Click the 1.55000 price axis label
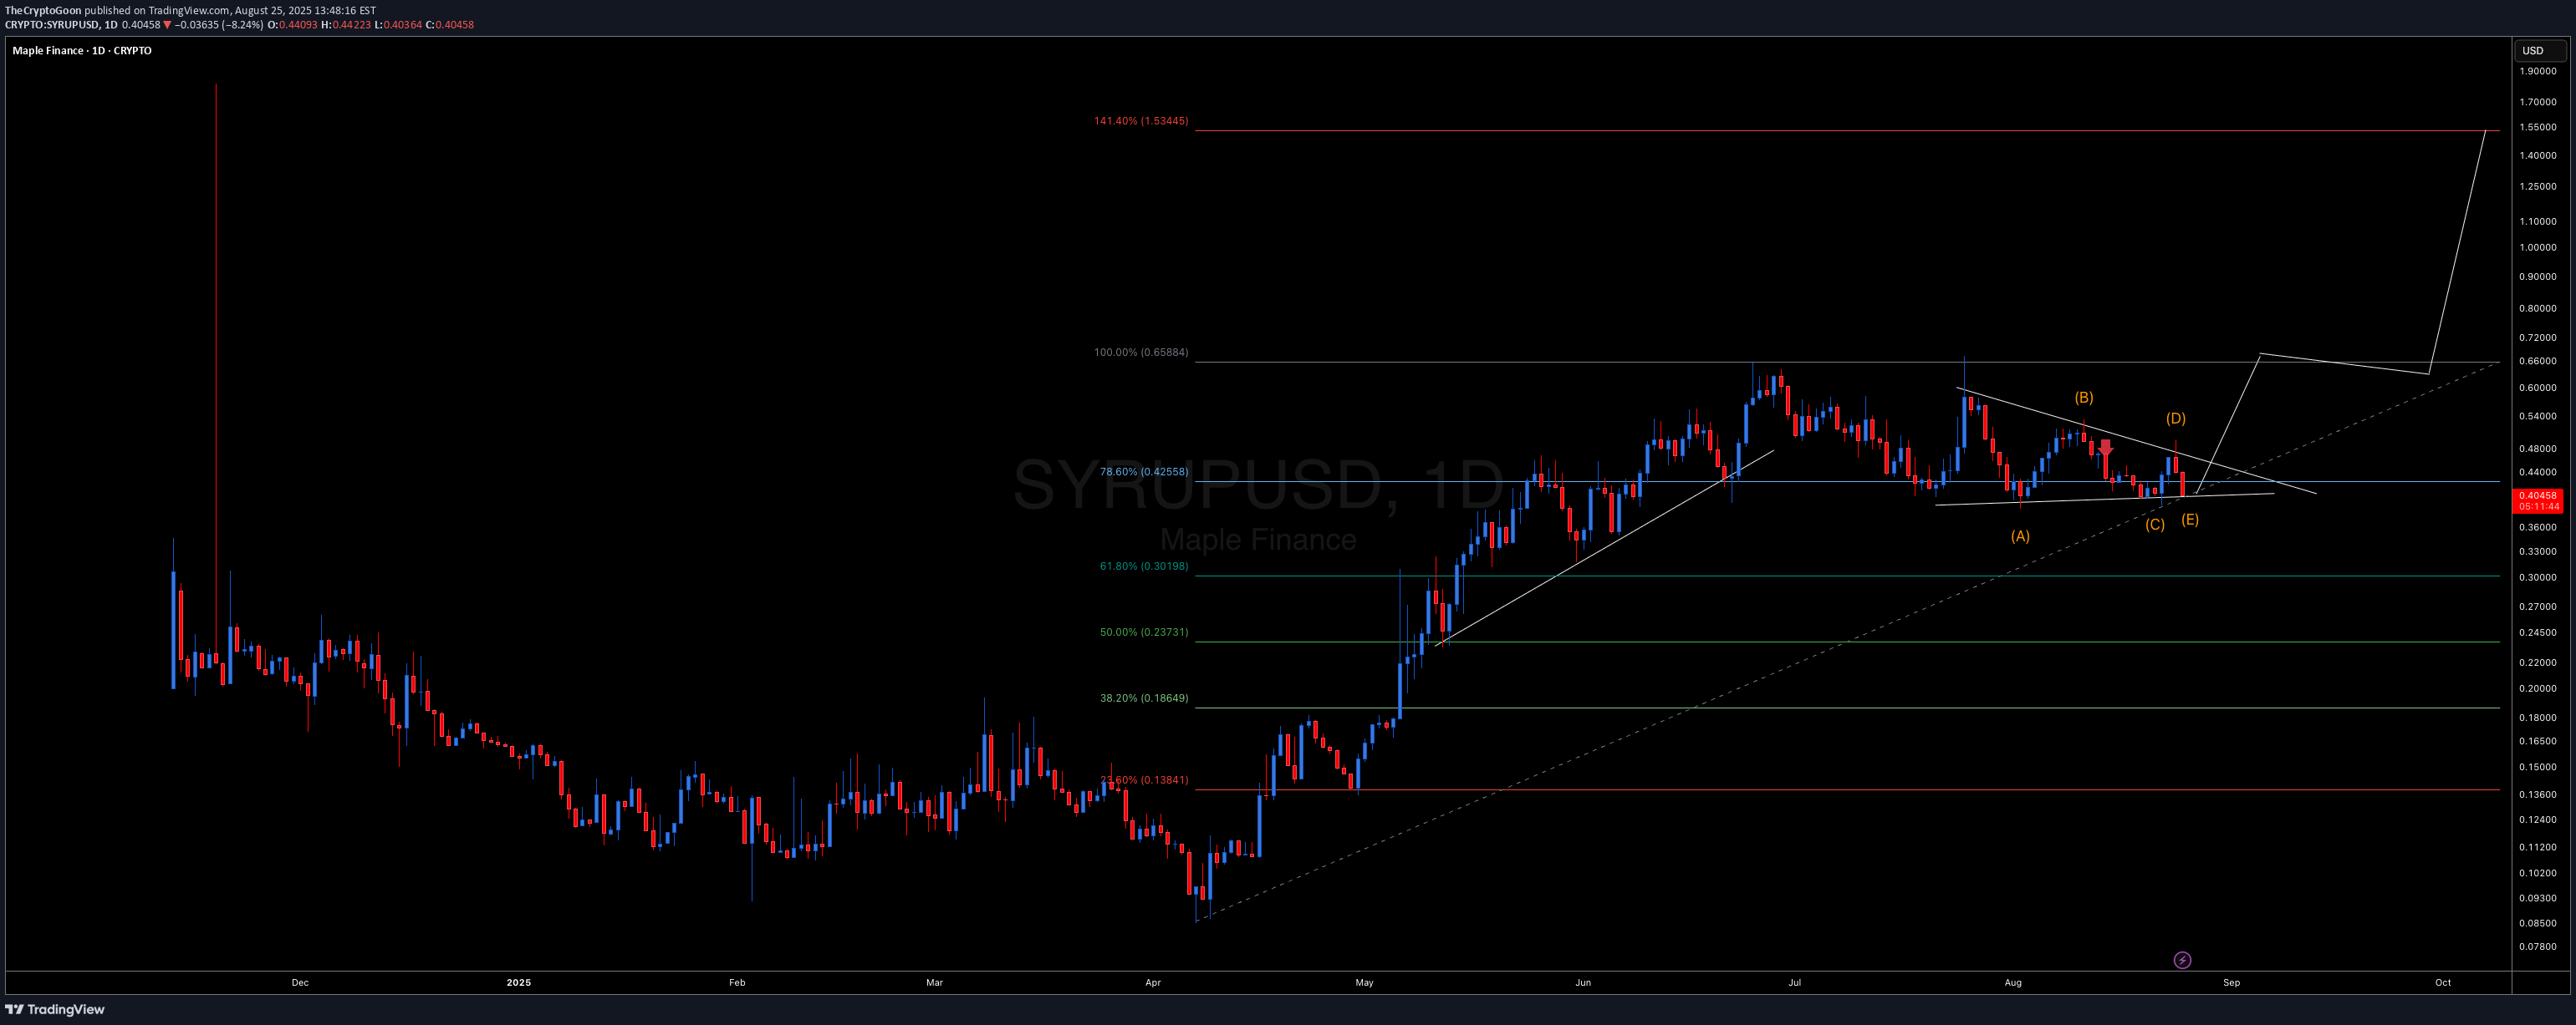2576x1025 pixels. (x=2538, y=128)
